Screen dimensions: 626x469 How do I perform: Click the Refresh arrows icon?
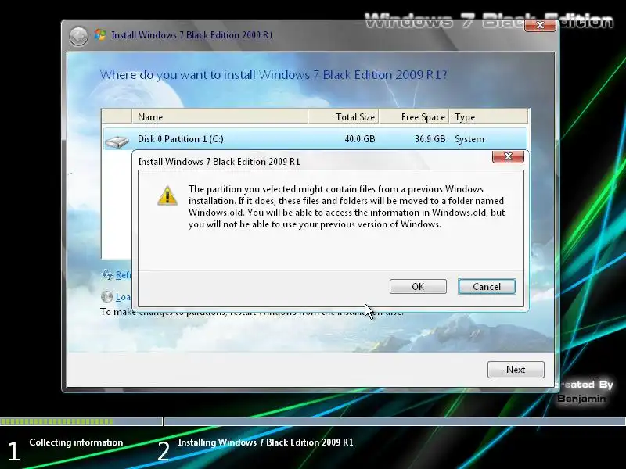pos(106,274)
